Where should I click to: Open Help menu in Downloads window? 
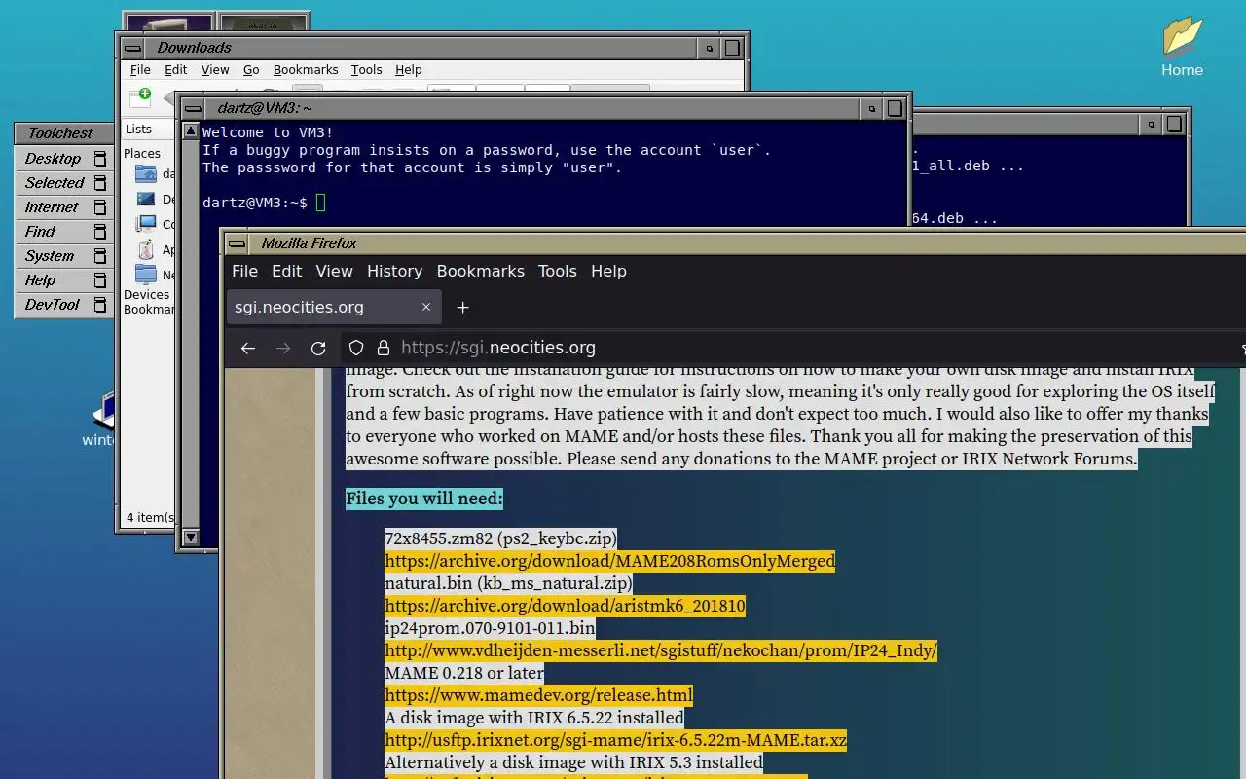[408, 70]
